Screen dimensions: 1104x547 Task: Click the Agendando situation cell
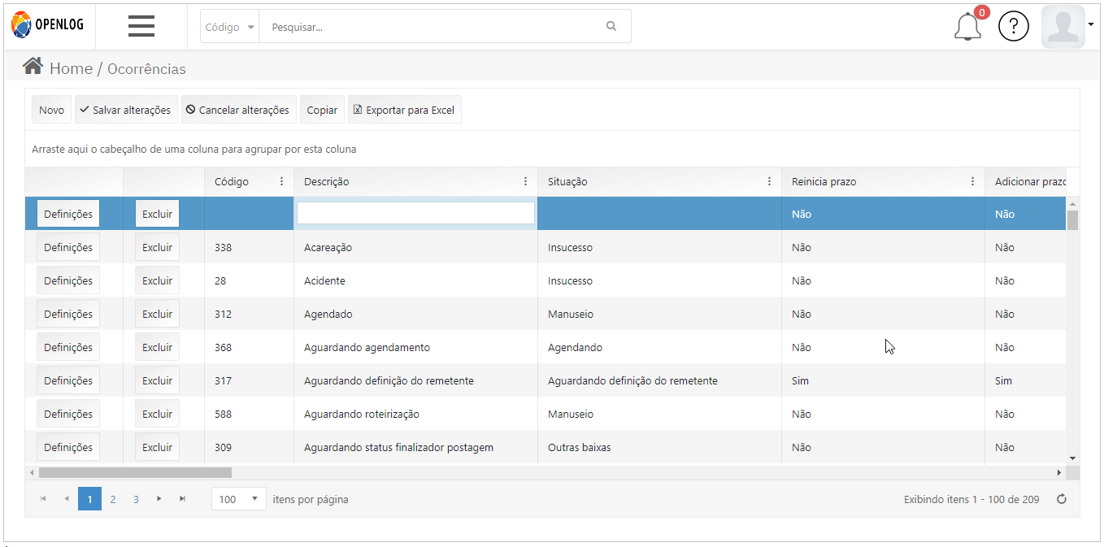[x=659, y=347]
